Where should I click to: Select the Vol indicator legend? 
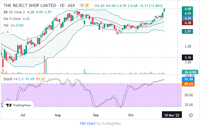tap(6, 25)
